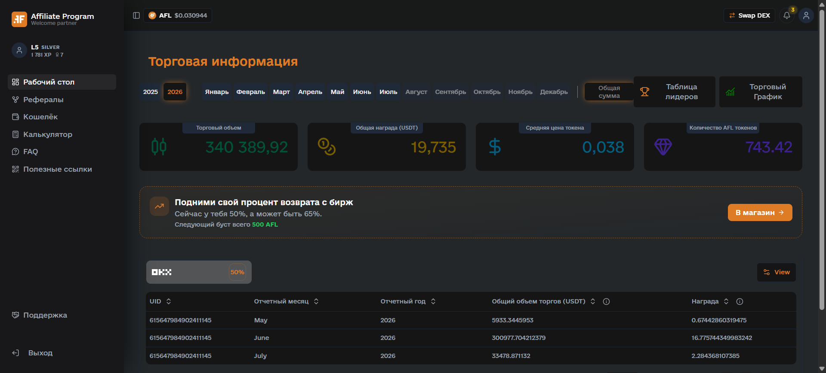Click info icon beside Общий объем торгов
Viewport: 826px width, 373px height.
(606, 301)
